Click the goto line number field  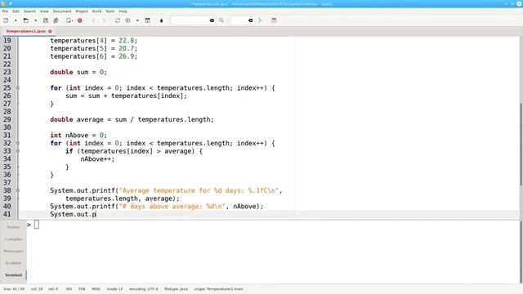239,20
